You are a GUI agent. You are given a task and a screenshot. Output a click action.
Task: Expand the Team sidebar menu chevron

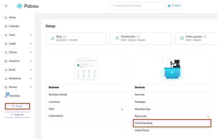(31, 35)
